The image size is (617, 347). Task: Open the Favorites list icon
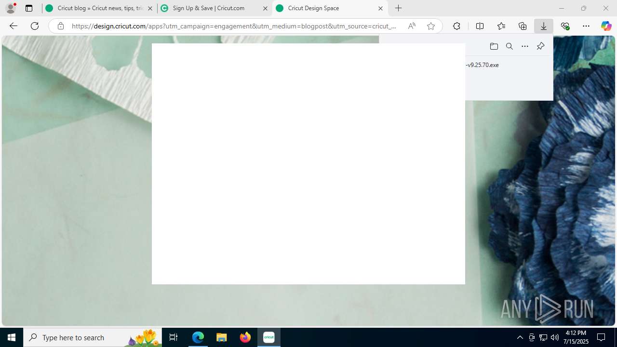(x=501, y=26)
